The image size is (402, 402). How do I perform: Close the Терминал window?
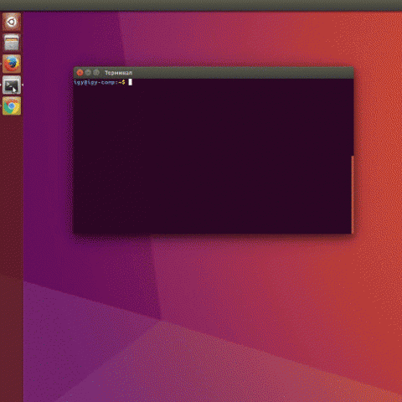[x=80, y=73]
